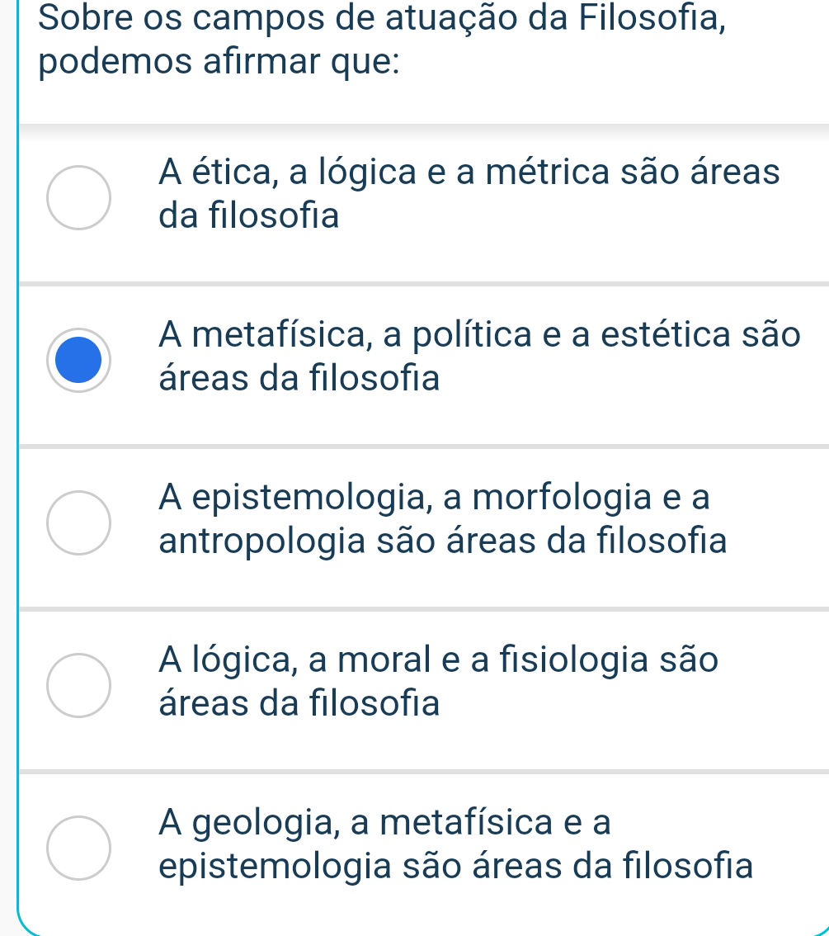Select the ética, lógica e métrica radio button

[x=77, y=198]
